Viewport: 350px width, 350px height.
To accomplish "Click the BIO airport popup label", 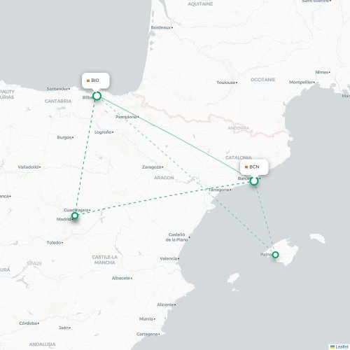I will coord(95,80).
